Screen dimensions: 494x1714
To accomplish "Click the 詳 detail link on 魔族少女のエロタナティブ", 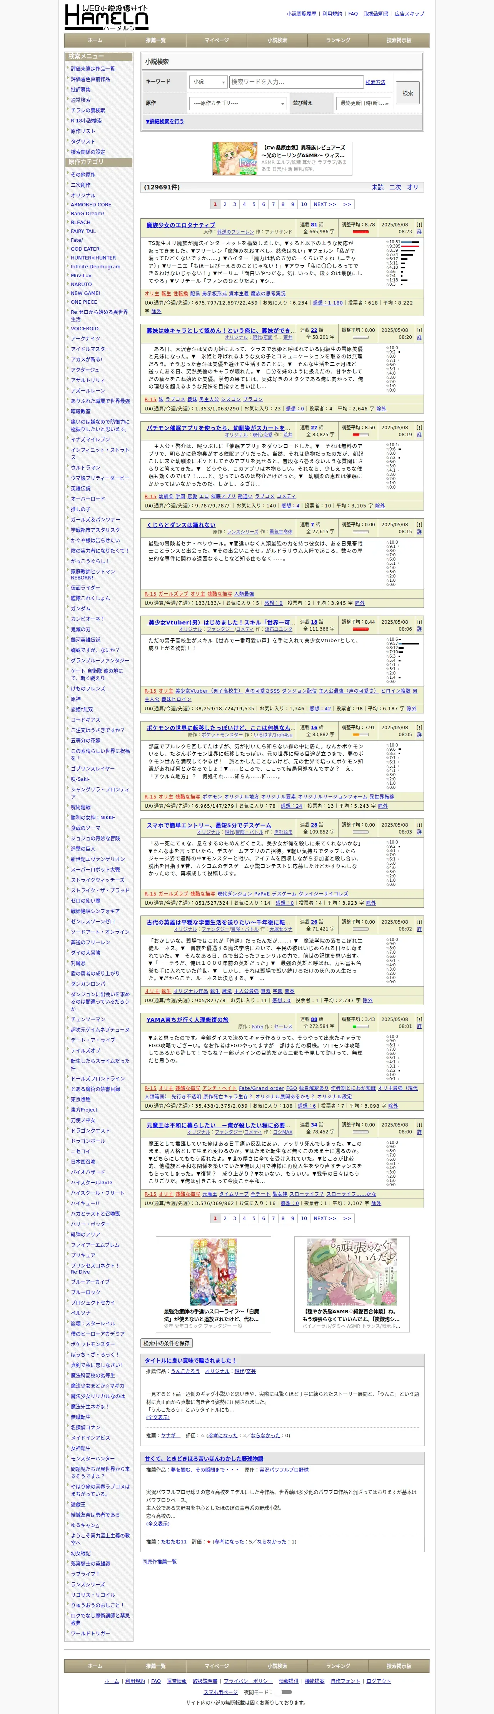I will coord(419,231).
